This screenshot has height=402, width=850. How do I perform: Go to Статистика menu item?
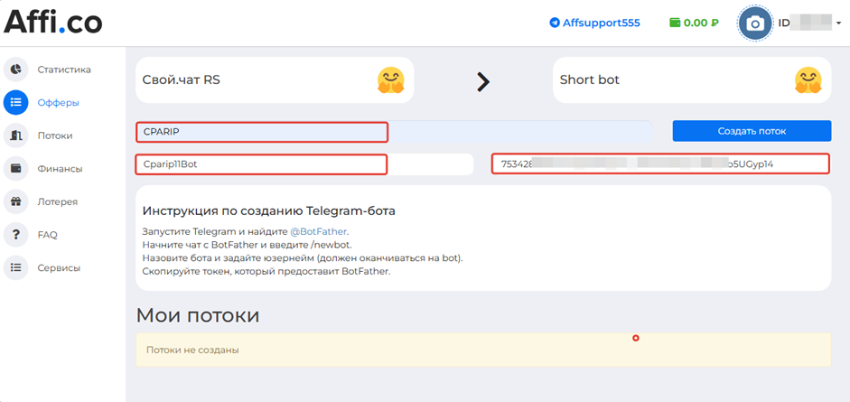pos(64,70)
